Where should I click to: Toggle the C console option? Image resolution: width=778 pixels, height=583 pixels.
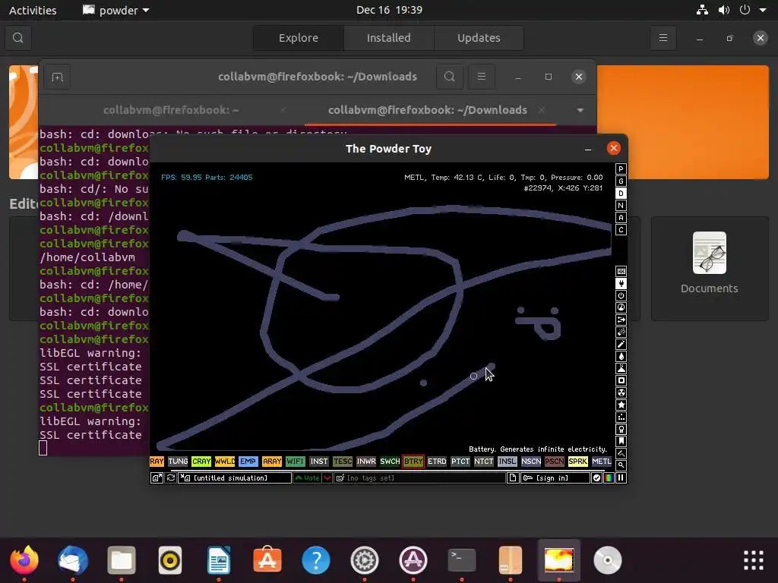[x=621, y=229]
